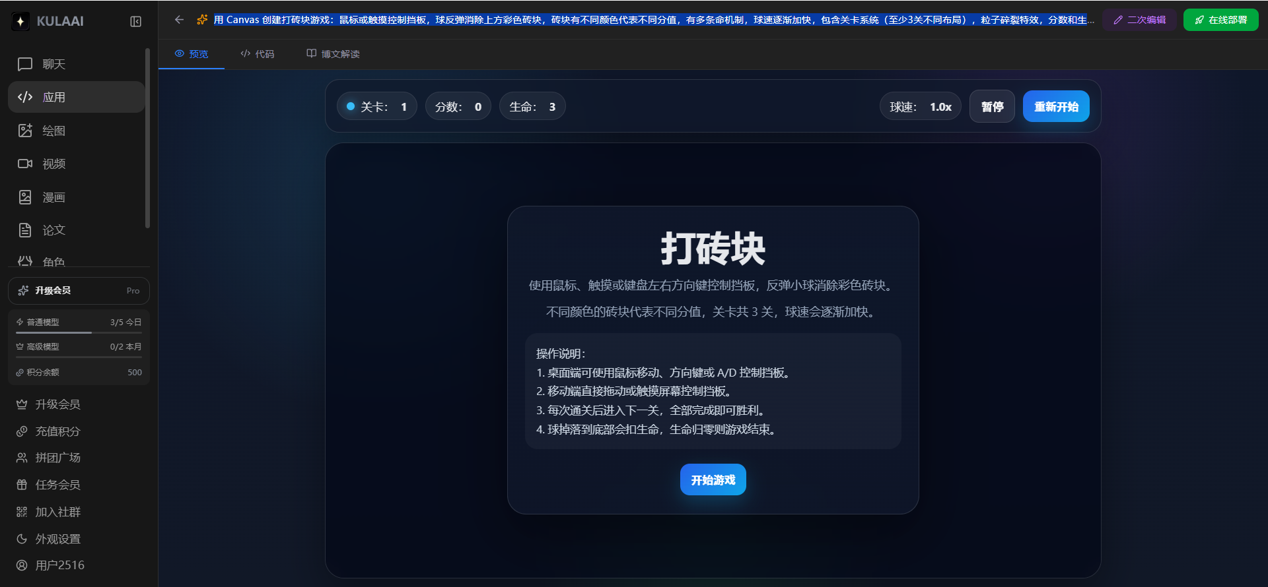This screenshot has width=1268, height=587.
Task: Switch to the 博文解读 tab
Action: coord(333,54)
